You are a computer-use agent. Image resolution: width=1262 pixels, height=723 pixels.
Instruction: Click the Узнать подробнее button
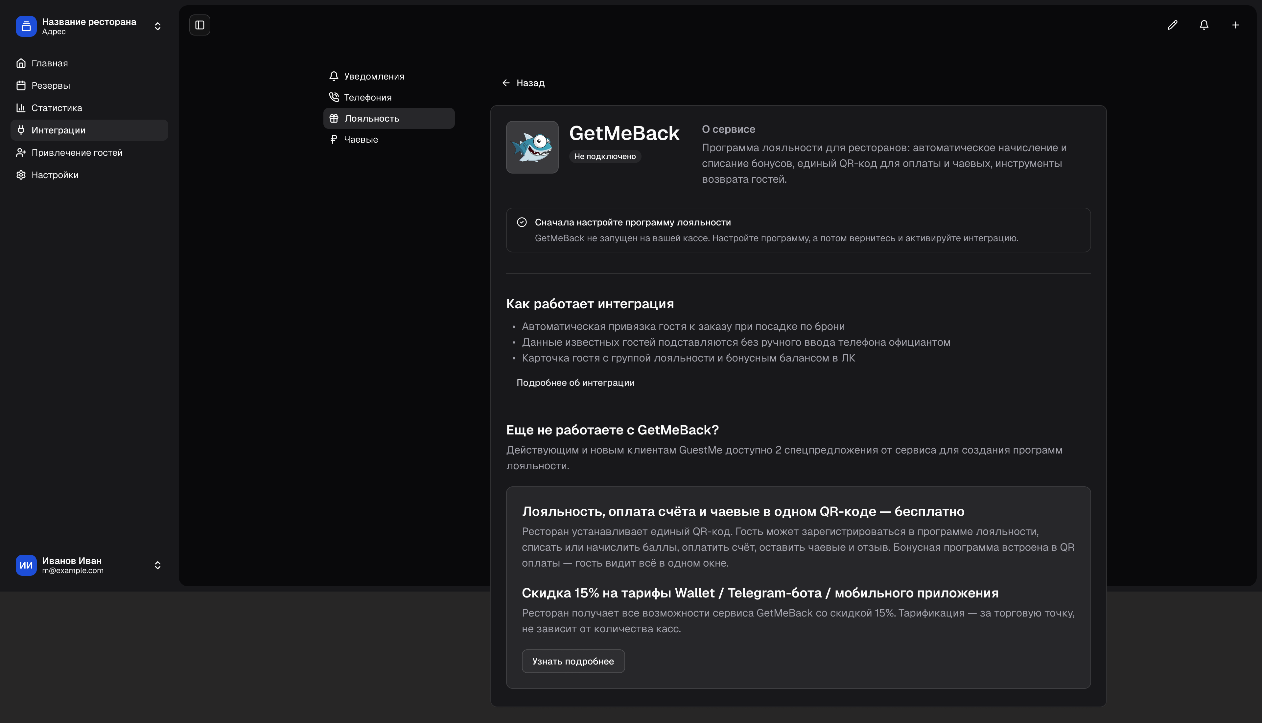coord(573,662)
